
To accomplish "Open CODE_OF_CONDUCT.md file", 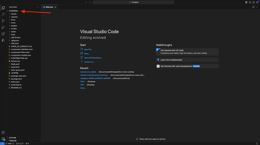I will tap(21, 46).
